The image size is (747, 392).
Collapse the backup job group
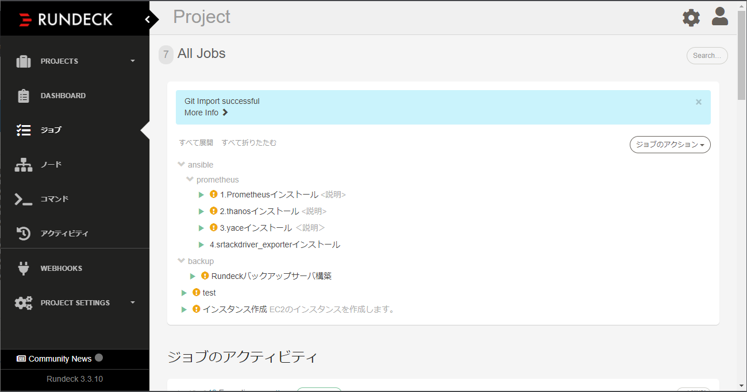click(195, 261)
